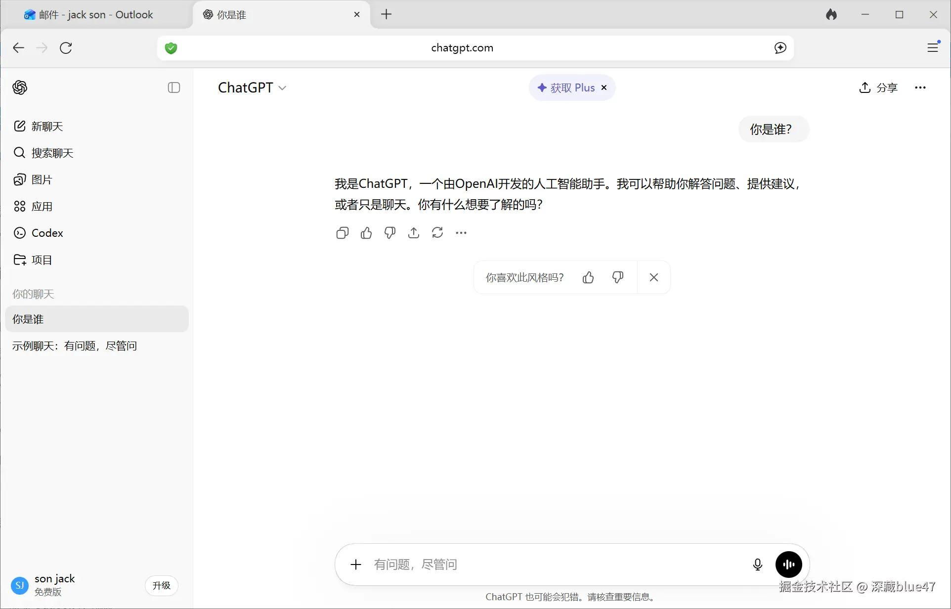951x609 pixels.
Task: Regenerate the ChatGPT response
Action: click(x=437, y=233)
